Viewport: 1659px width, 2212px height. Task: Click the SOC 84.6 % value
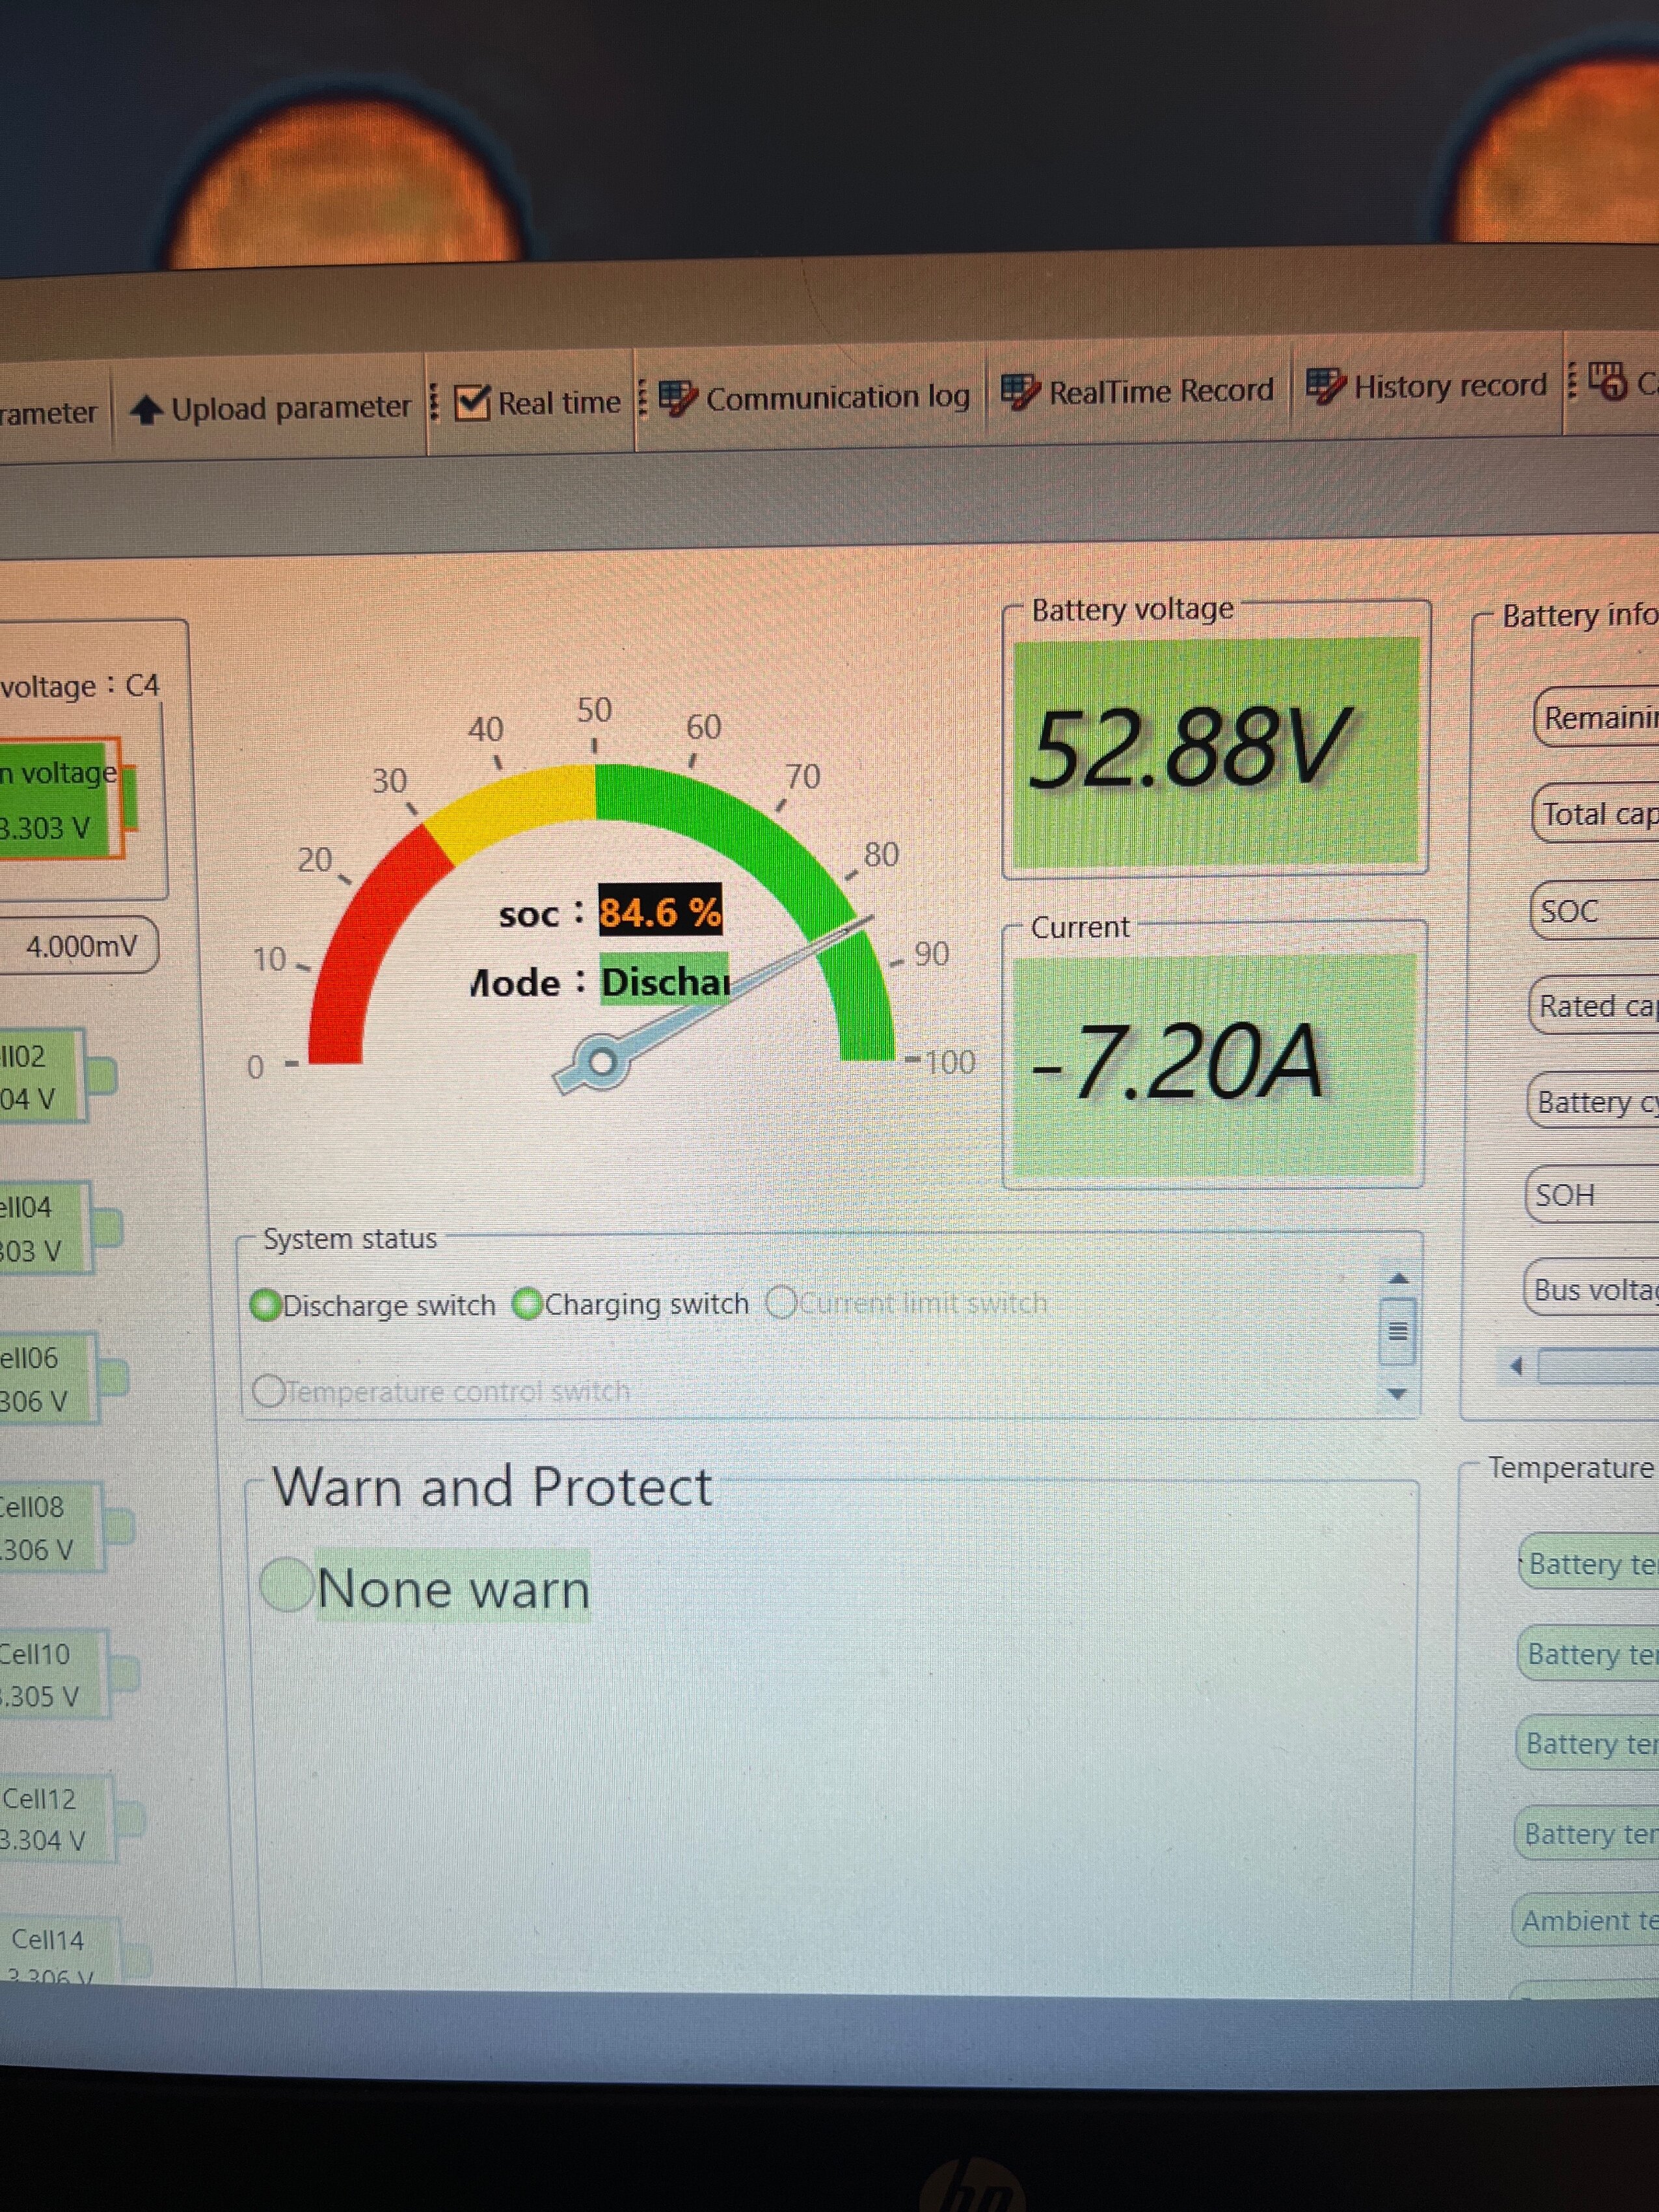(x=660, y=911)
